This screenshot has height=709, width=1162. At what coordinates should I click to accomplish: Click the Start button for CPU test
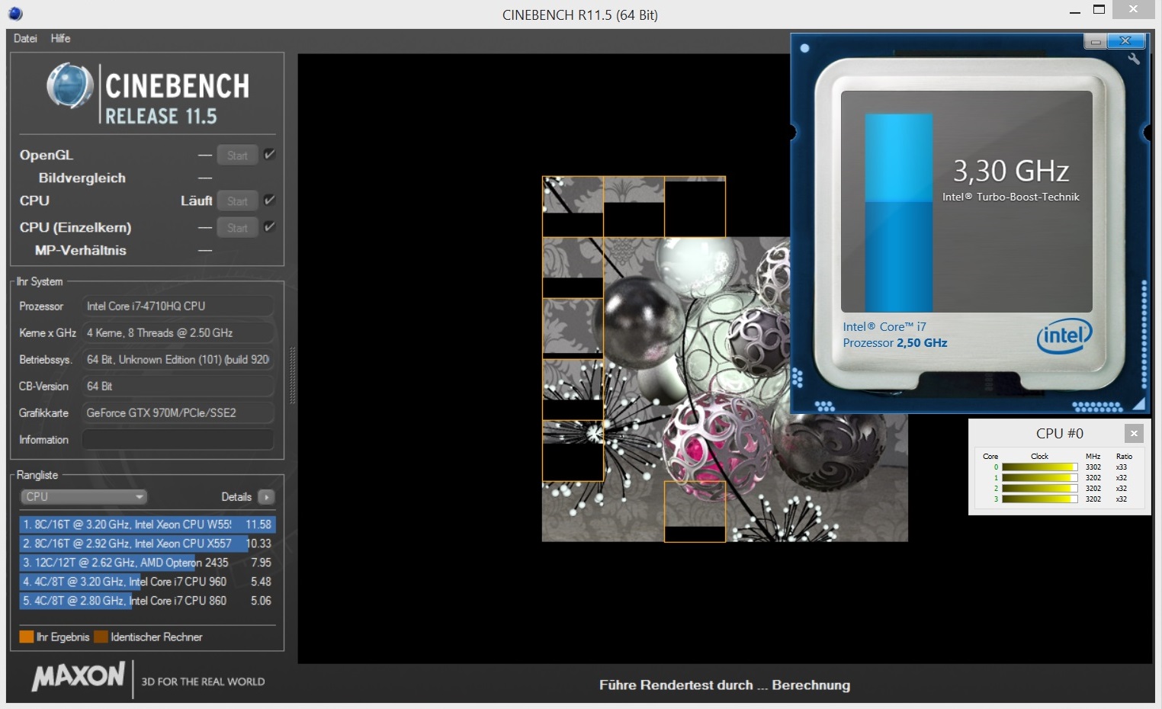click(x=237, y=201)
